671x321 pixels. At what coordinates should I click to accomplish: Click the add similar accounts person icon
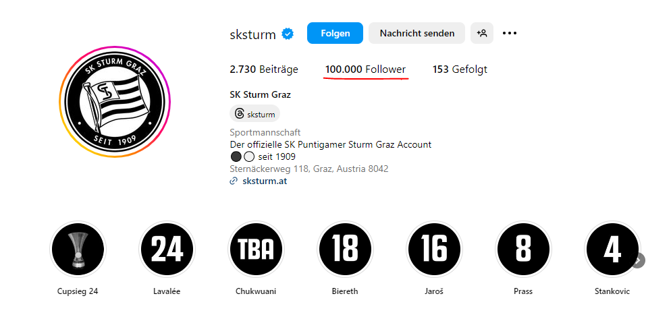tap(482, 33)
